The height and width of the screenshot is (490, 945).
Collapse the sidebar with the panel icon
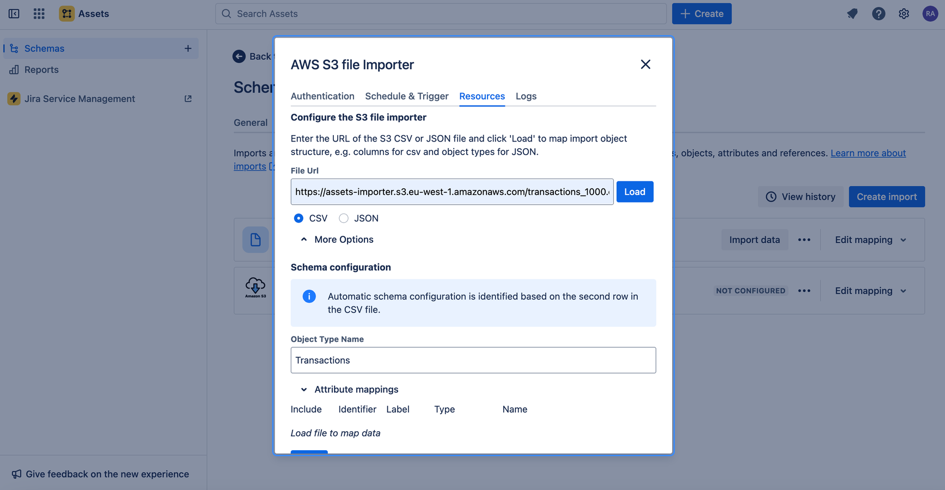click(x=14, y=14)
